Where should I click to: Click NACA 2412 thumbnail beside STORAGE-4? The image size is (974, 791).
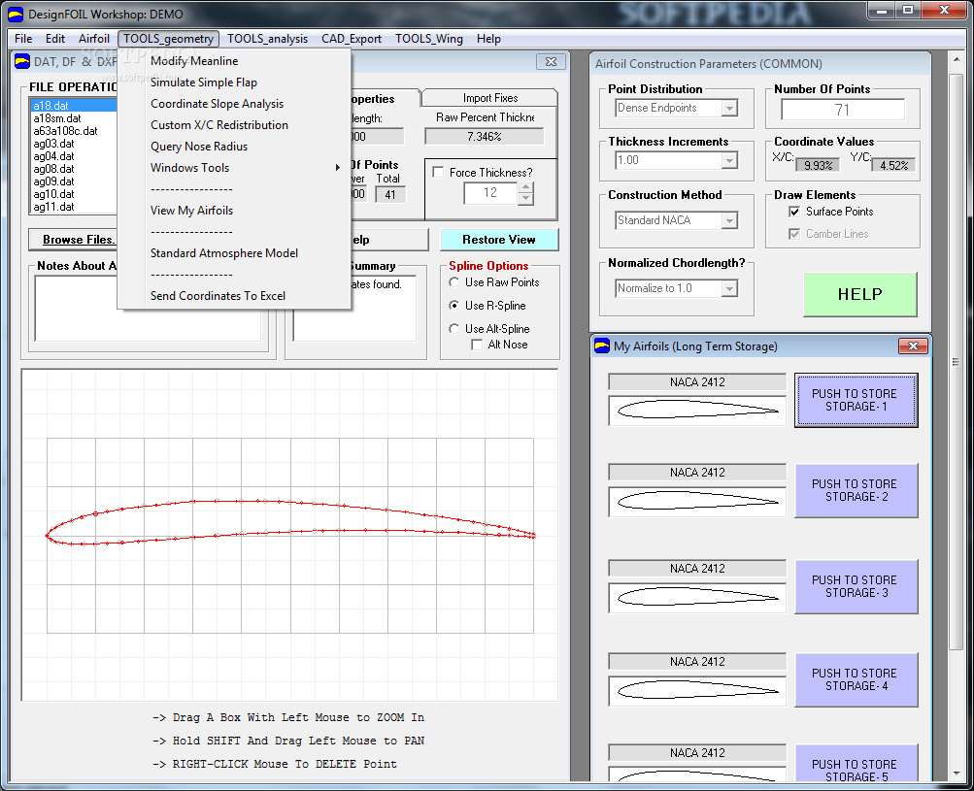(697, 690)
